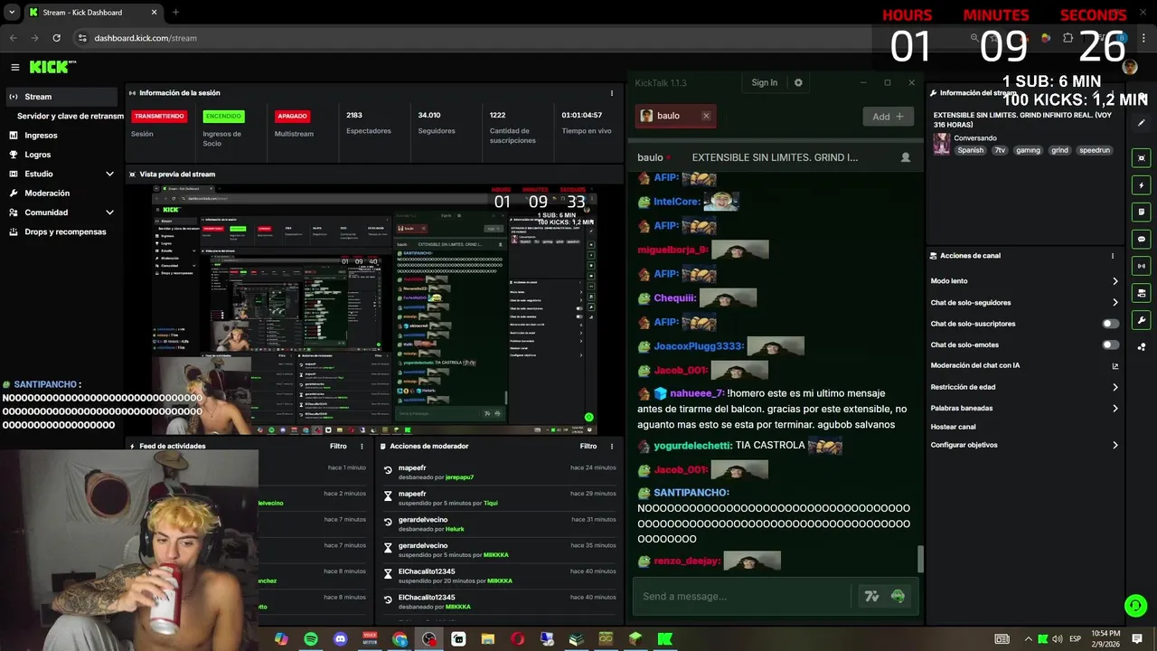Screen dimensions: 1157x651
Task: Expand the Comunidad sidebar section
Action: [x=109, y=212]
